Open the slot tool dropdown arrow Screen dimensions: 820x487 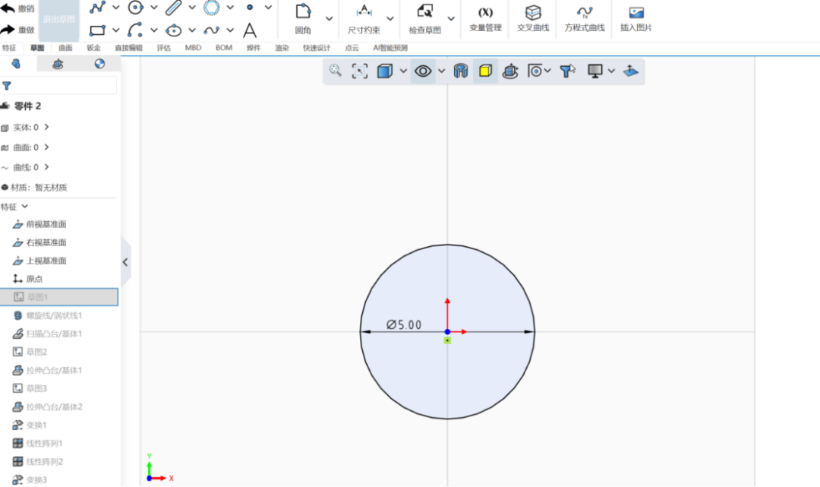coord(192,8)
